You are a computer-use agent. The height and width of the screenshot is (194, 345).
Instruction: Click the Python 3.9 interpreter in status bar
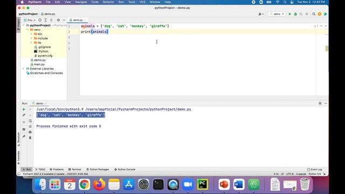[315, 174]
